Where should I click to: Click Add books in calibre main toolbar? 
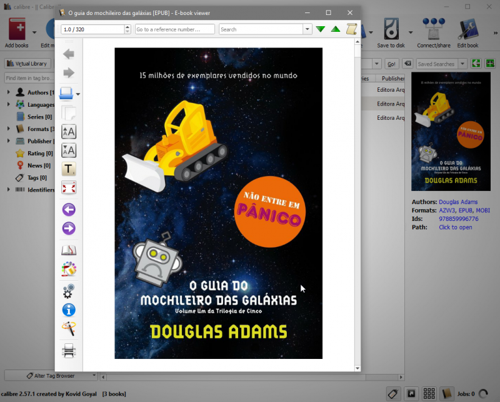[17, 33]
